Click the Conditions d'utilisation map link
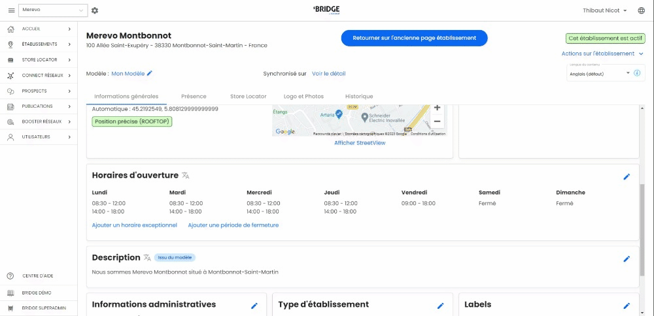The width and height of the screenshot is (654, 316). point(428,134)
